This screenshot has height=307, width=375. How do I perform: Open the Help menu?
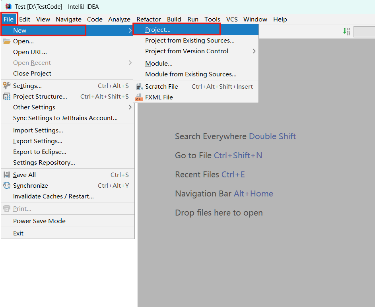coord(280,19)
